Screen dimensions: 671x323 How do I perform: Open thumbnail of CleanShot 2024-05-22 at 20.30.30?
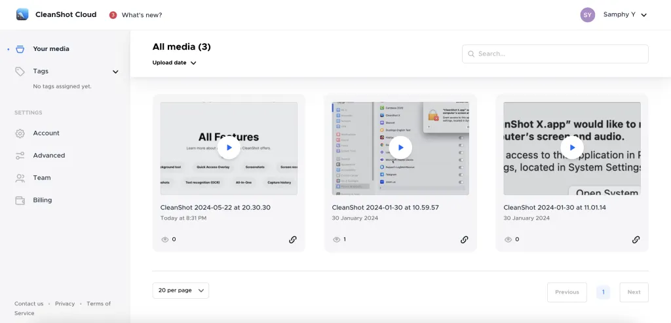click(x=229, y=148)
